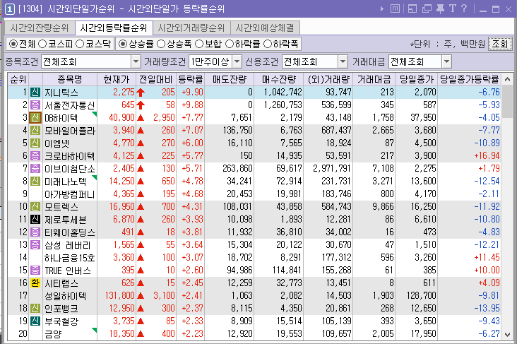The width and height of the screenshot is (517, 344).
Task: Select the 전체 market radio button
Action: (13, 44)
